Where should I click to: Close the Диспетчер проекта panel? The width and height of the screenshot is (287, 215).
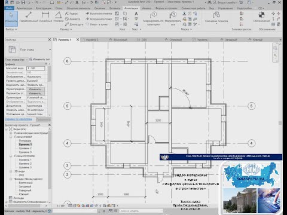click(50, 125)
